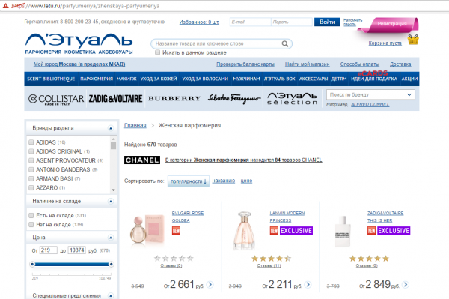
Task: Click the L'Etoile logo
Action: pyautogui.click(x=79, y=43)
